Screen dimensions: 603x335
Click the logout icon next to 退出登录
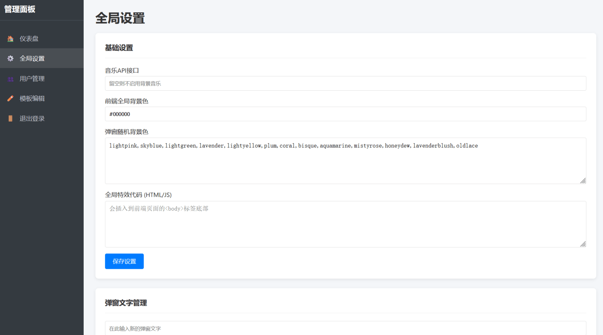(x=10, y=118)
